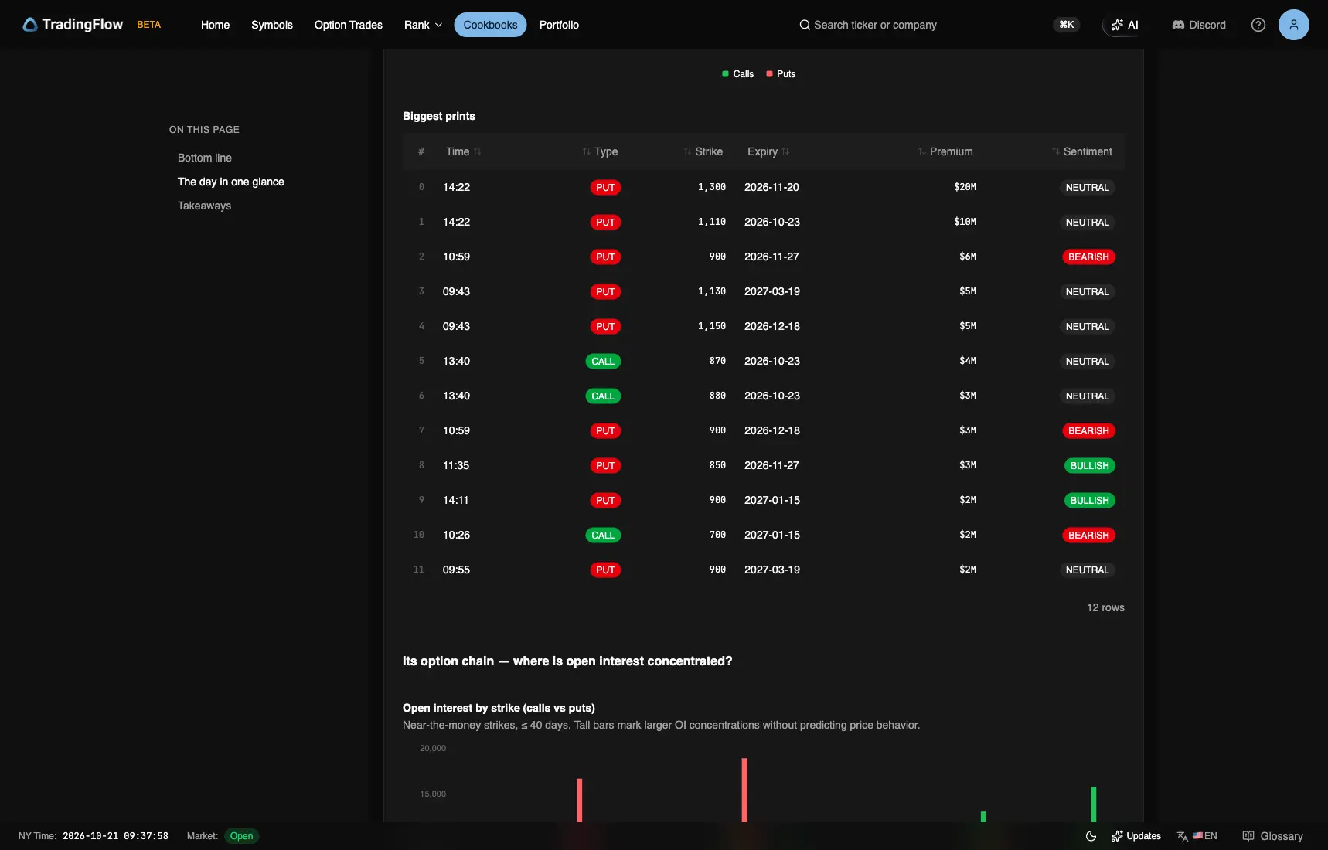Click the green Open market status badge

pos(241,836)
